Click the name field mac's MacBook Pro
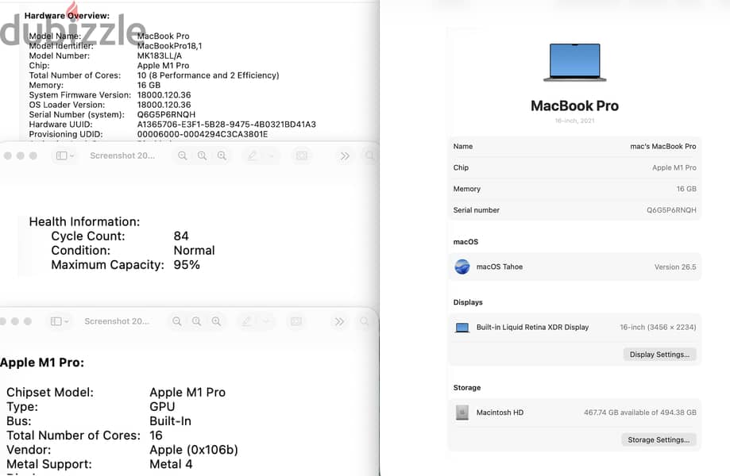 click(663, 147)
